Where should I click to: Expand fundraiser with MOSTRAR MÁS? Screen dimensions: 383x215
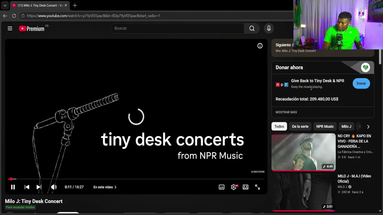point(286,112)
